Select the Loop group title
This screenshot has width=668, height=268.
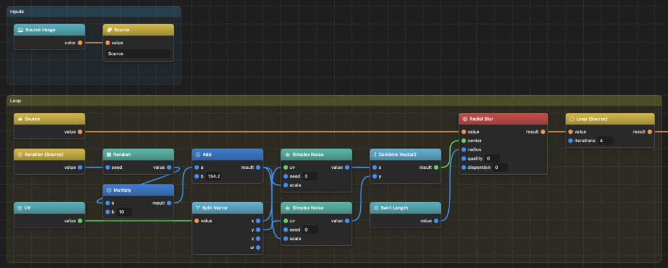[x=16, y=101]
